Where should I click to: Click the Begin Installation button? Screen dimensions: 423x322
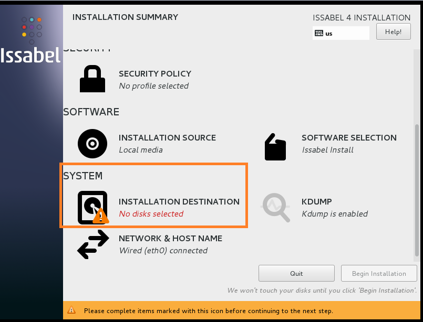pyautogui.click(x=378, y=273)
